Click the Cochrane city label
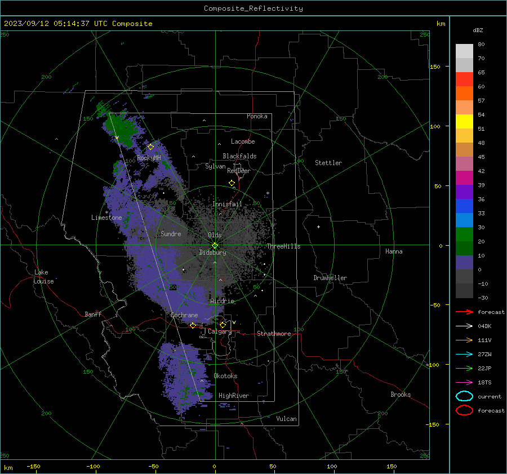507x474 pixels. [x=184, y=315]
